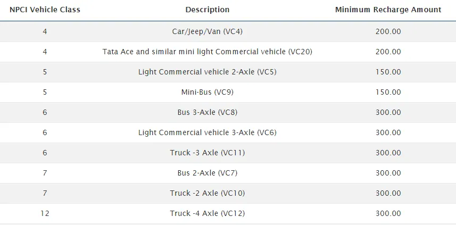This screenshot has width=456, height=225.
Task: Select the Truck -4 Axle (VC12) description
Action: [x=208, y=213]
